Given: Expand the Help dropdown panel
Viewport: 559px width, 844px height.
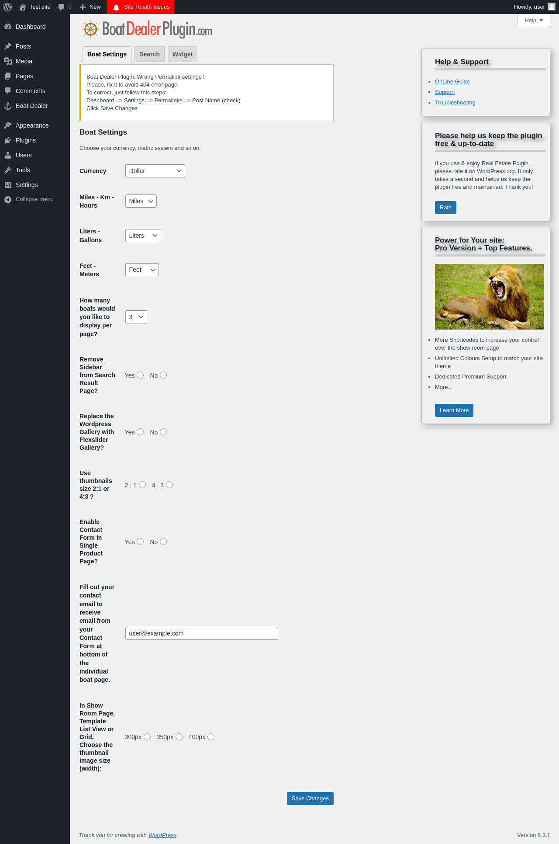Looking at the screenshot, I should tap(533, 21).
